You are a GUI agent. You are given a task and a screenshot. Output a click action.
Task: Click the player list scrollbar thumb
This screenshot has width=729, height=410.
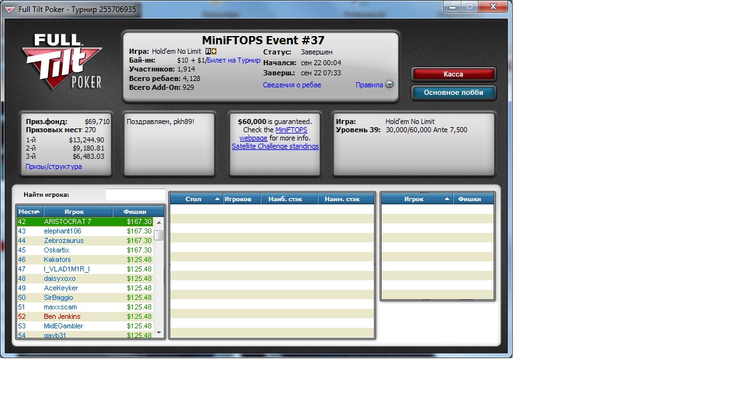click(x=159, y=235)
